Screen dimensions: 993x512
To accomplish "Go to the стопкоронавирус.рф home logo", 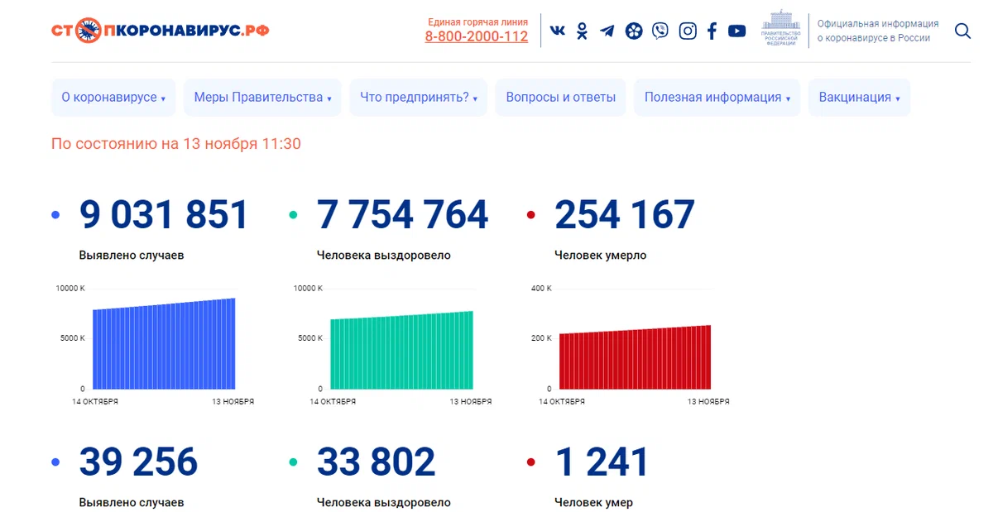I will (161, 31).
